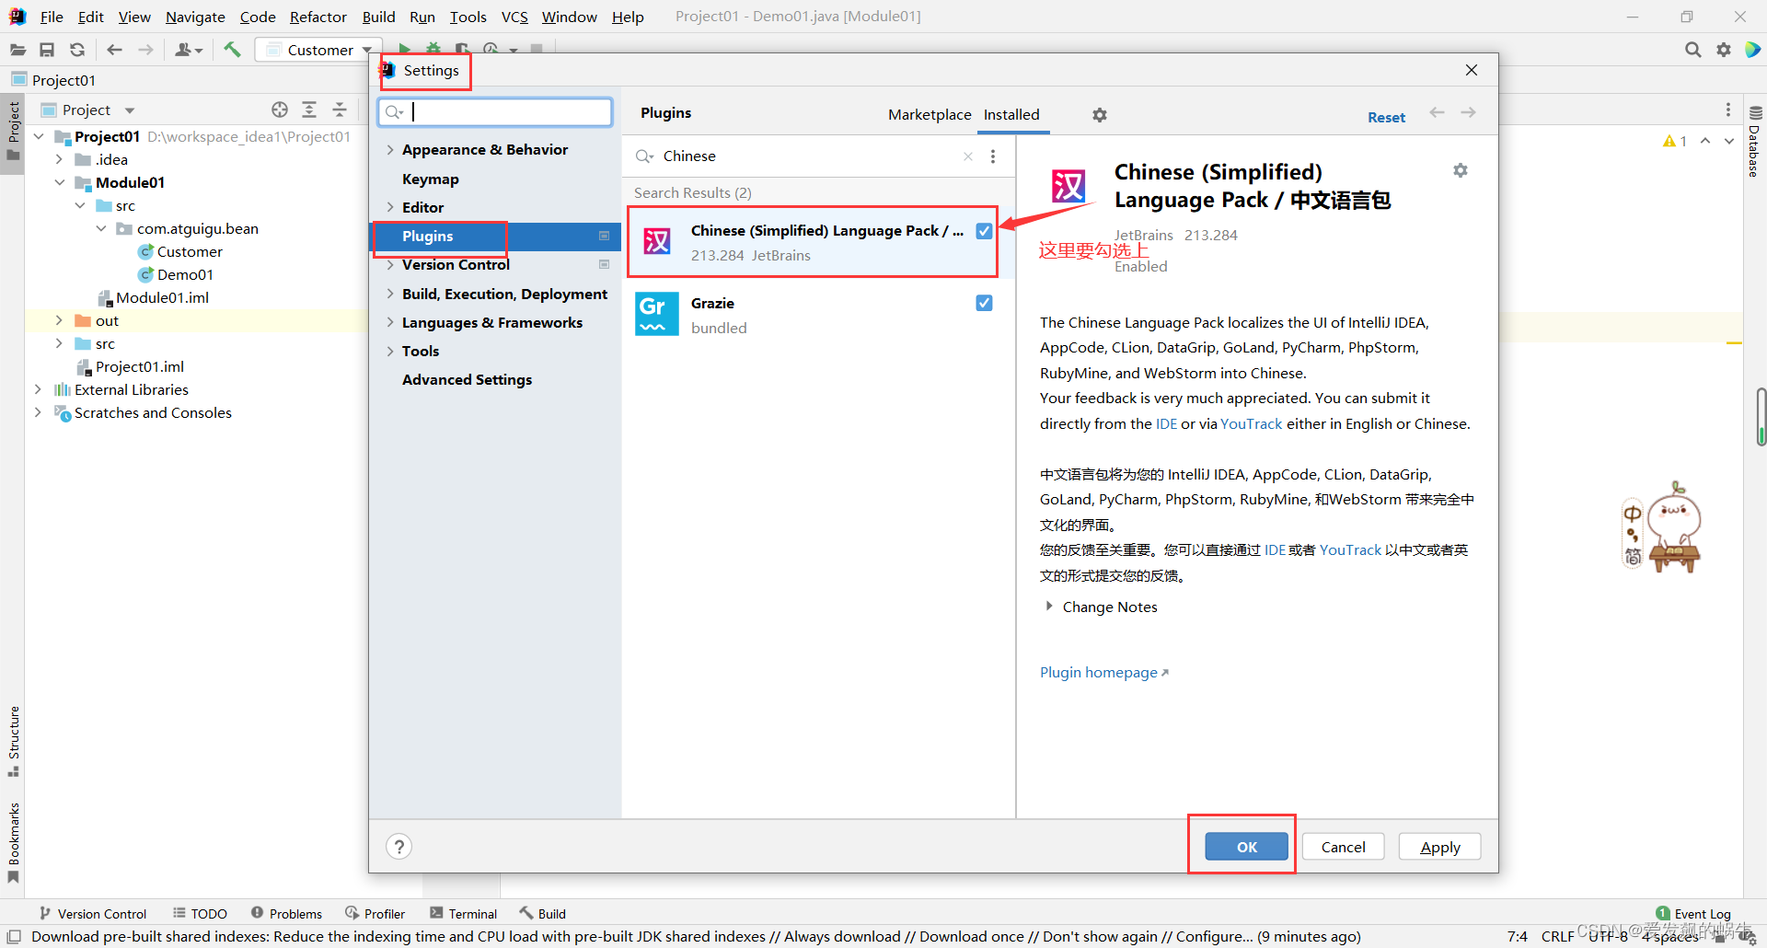Open Search Everywhere magnifier icon
This screenshot has width=1767, height=948.
1692,50
